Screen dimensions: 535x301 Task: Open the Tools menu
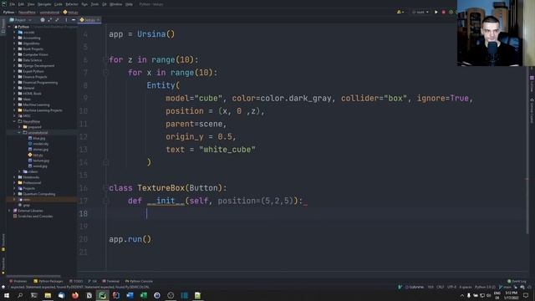[x=94, y=4]
